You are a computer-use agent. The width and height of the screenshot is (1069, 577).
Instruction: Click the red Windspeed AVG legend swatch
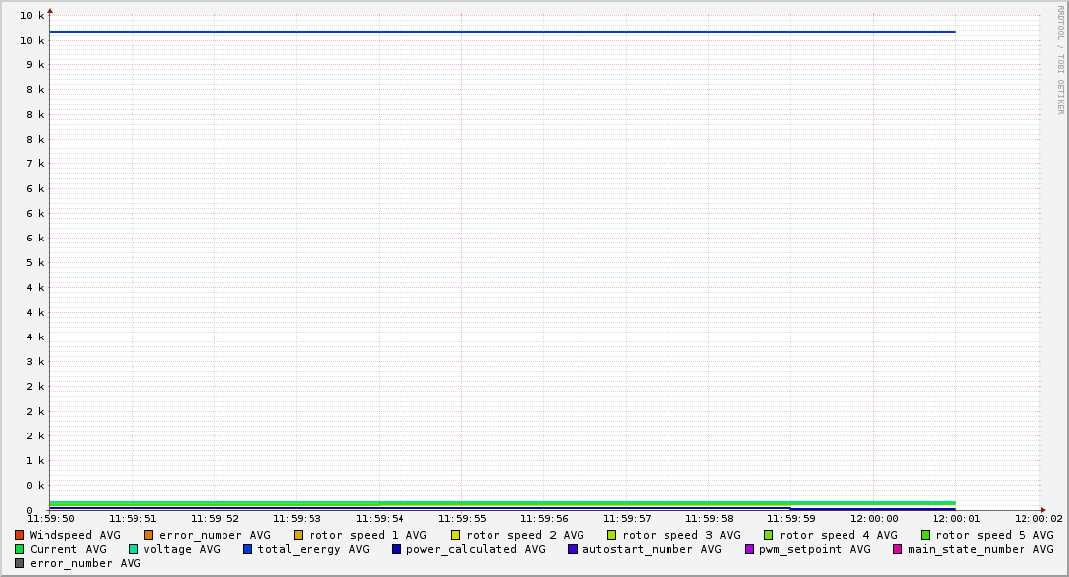tap(20, 535)
